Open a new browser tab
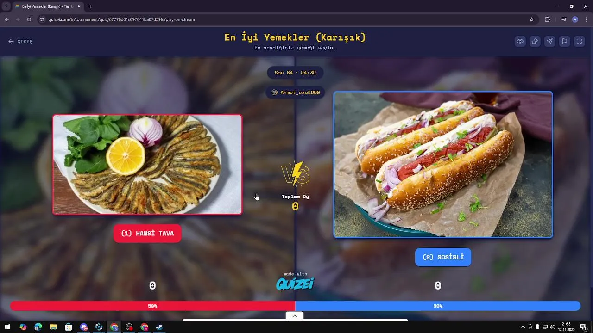Viewport: 593px width, 333px height. point(90,6)
